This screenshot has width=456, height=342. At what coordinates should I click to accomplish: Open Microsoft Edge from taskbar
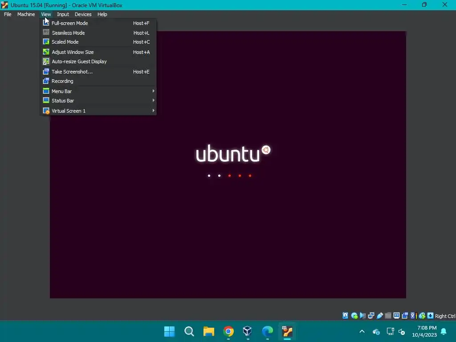[267, 331]
